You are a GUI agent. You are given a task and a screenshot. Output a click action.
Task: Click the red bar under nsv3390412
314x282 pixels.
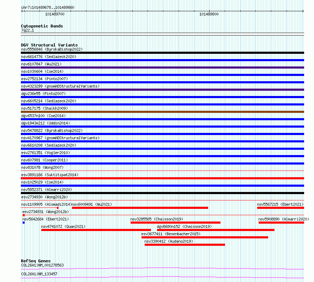[x=185, y=245]
